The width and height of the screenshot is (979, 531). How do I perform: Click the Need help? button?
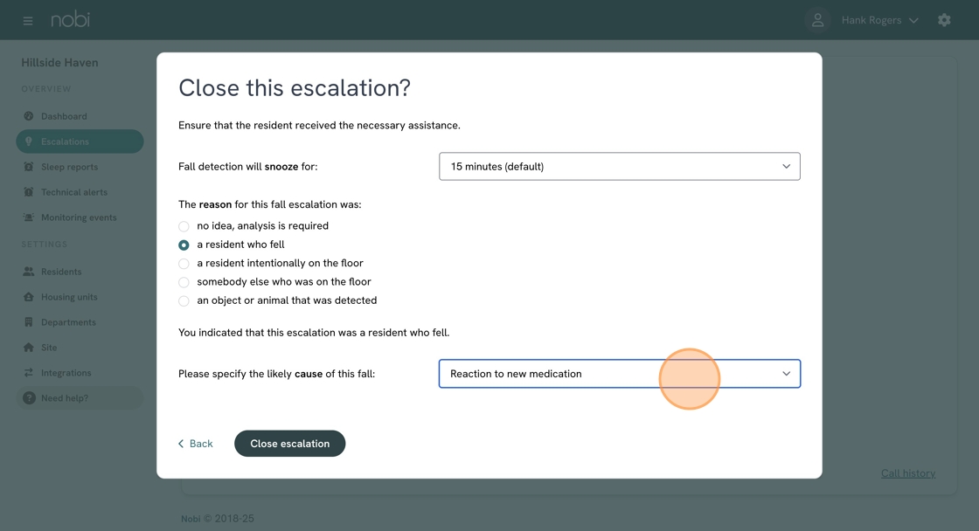click(80, 398)
